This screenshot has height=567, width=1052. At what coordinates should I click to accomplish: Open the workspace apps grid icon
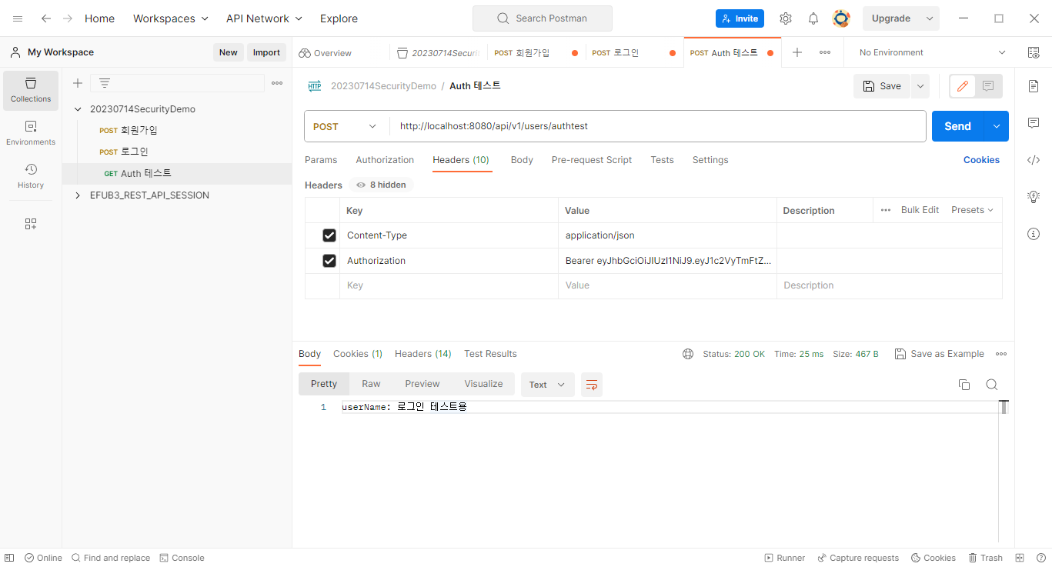point(31,224)
